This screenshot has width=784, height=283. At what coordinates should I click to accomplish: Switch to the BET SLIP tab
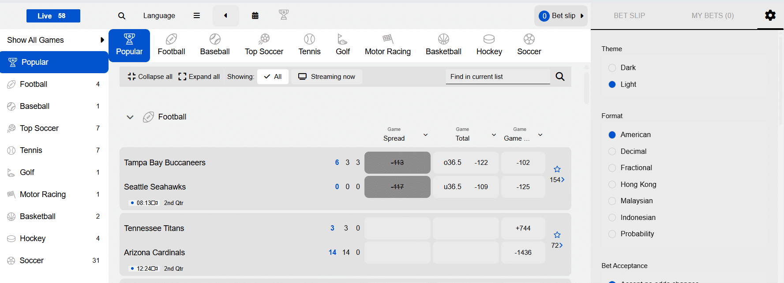tap(629, 15)
